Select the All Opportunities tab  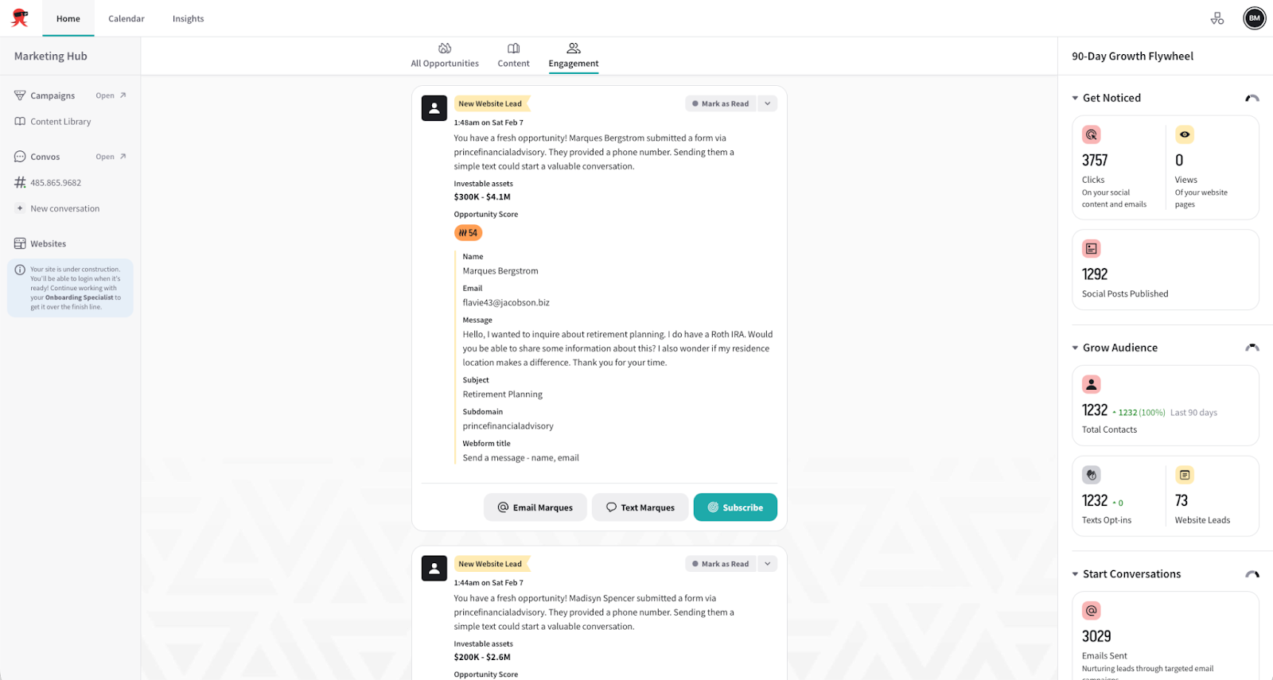point(445,56)
